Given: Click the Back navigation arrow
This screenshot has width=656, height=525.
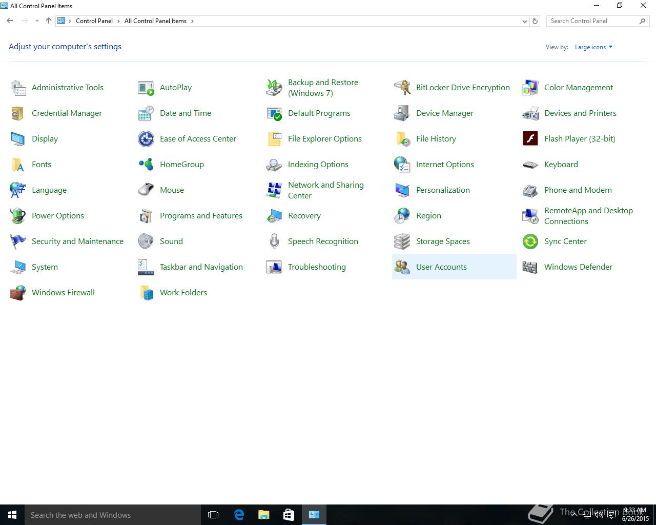Looking at the screenshot, I should 10,21.
